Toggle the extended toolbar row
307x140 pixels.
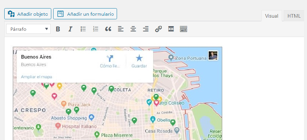pyautogui.click(x=183, y=29)
